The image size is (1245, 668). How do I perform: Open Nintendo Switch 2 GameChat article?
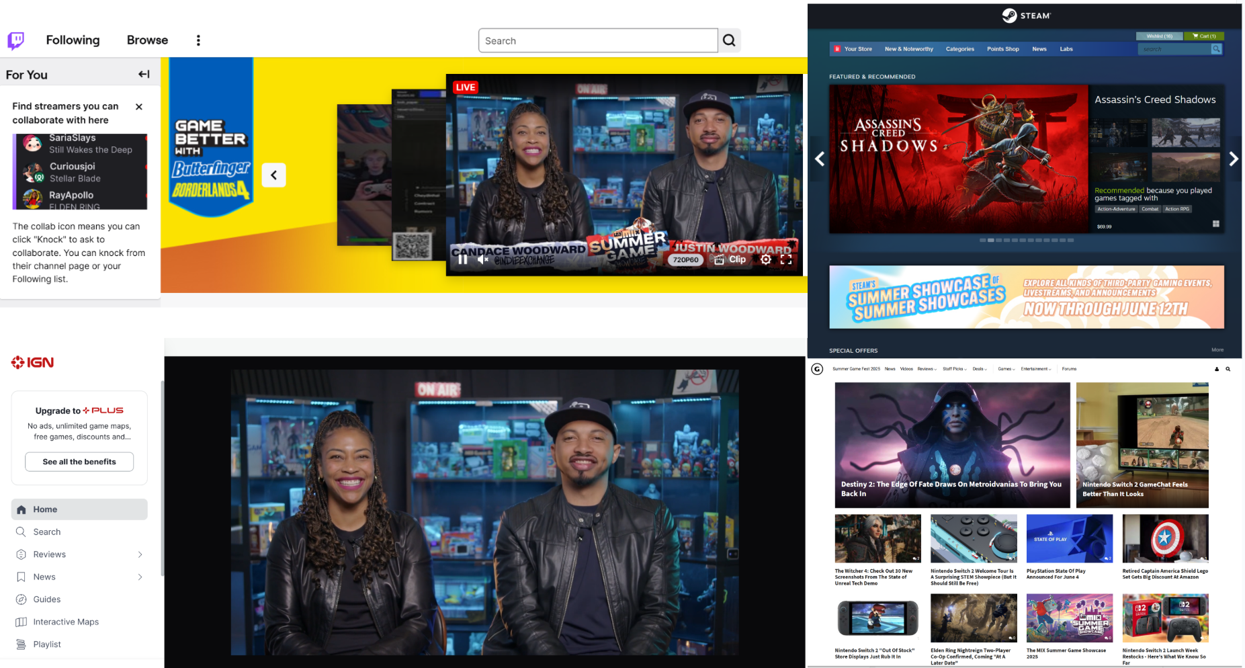[x=1142, y=445]
